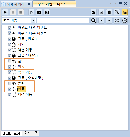Click the outlined square play icon
This screenshot has width=130, height=137.
pos(47,12)
